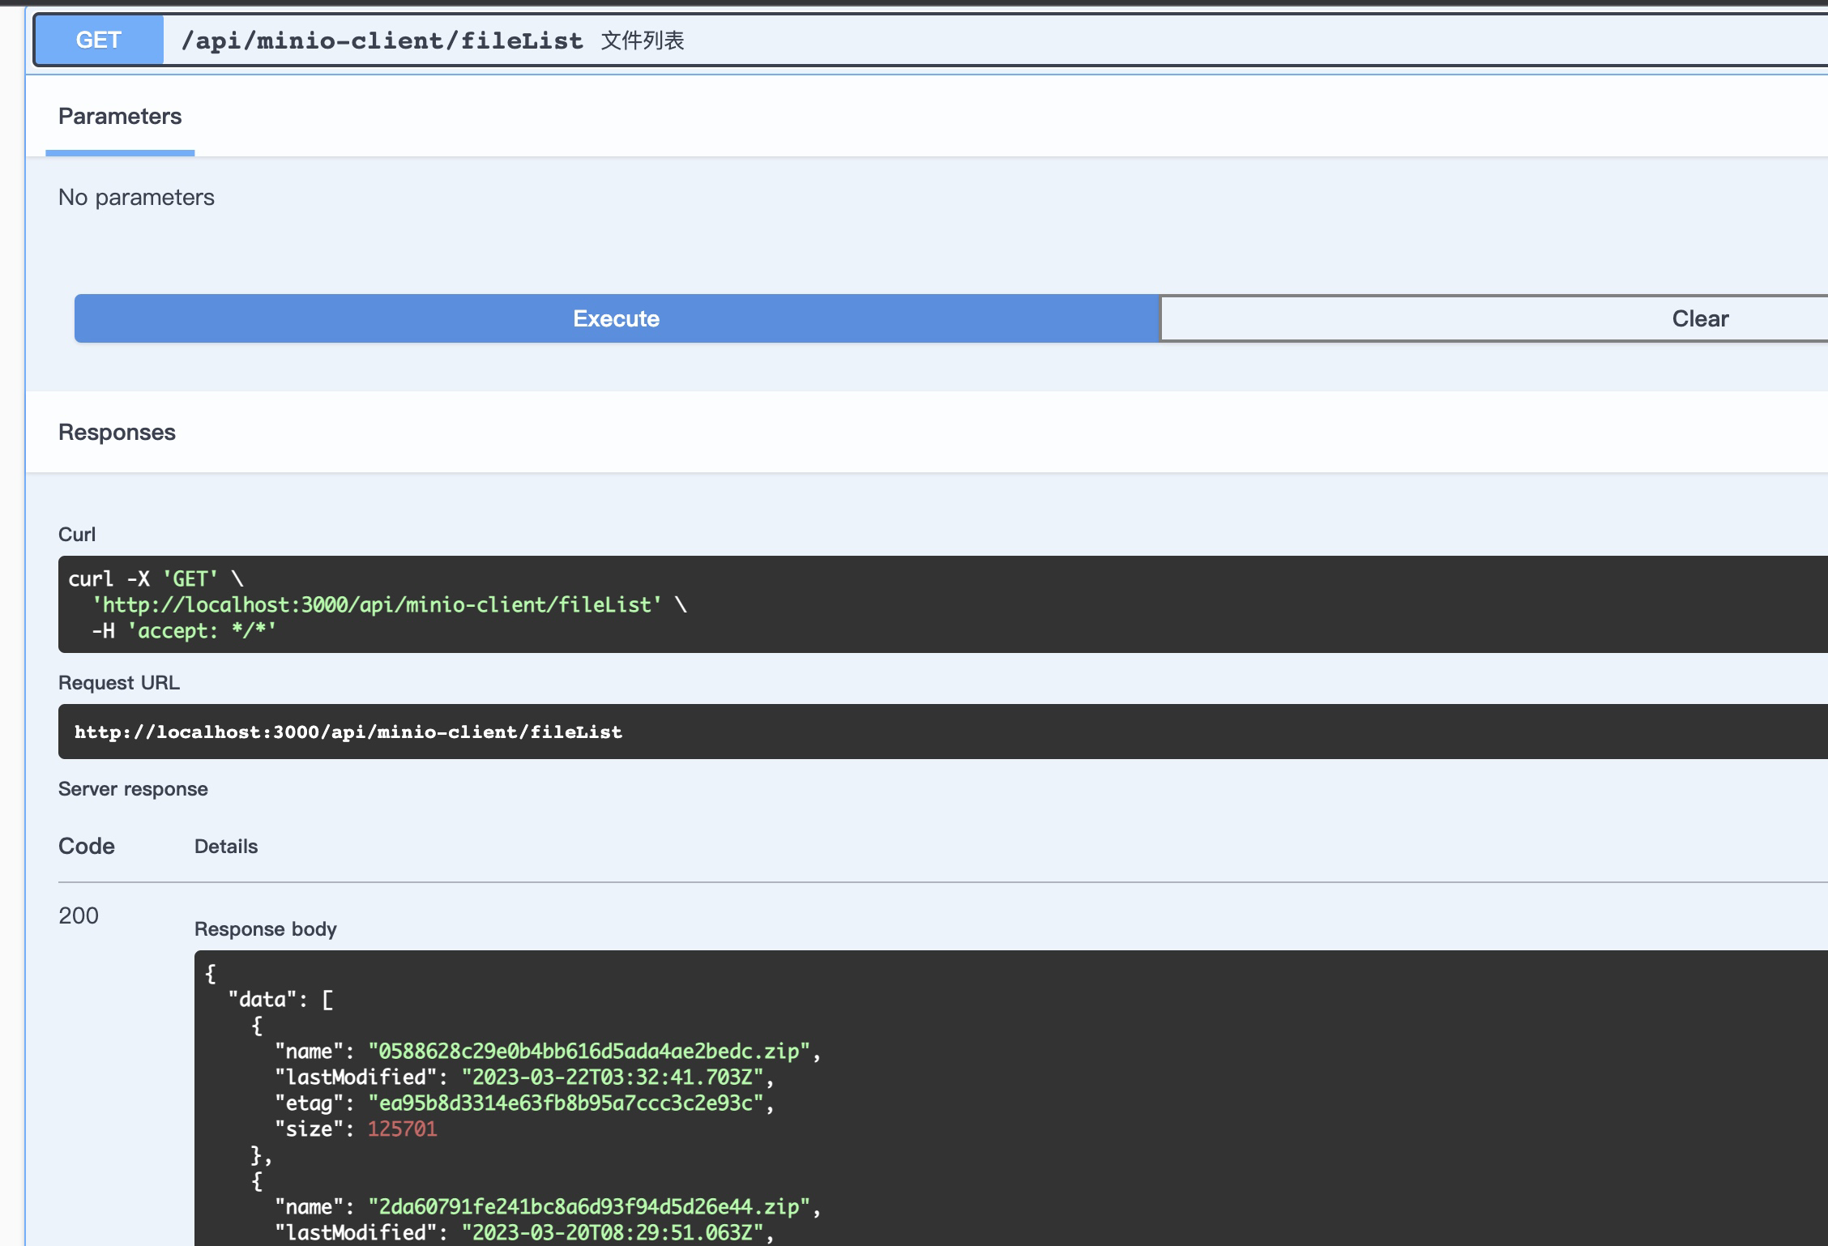The height and width of the screenshot is (1246, 1828).
Task: Click the localhost URL in curl command
Action: [x=377, y=605]
